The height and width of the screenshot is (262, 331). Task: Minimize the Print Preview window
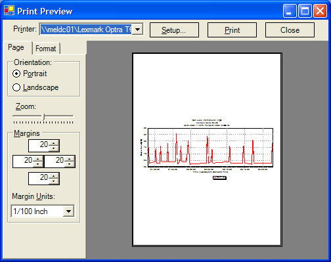(x=289, y=11)
